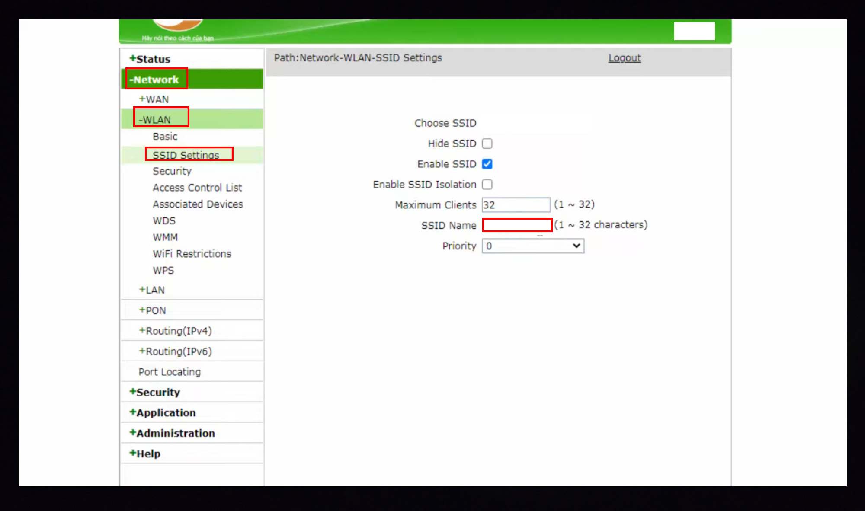Open the Priority dropdown
Screen dimensions: 865x511
point(533,246)
